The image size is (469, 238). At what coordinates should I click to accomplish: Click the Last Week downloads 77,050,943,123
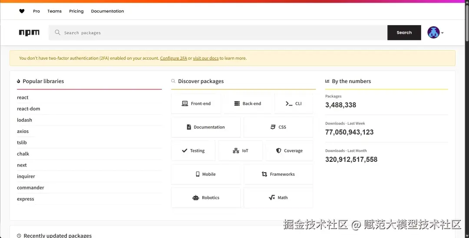tap(349, 132)
